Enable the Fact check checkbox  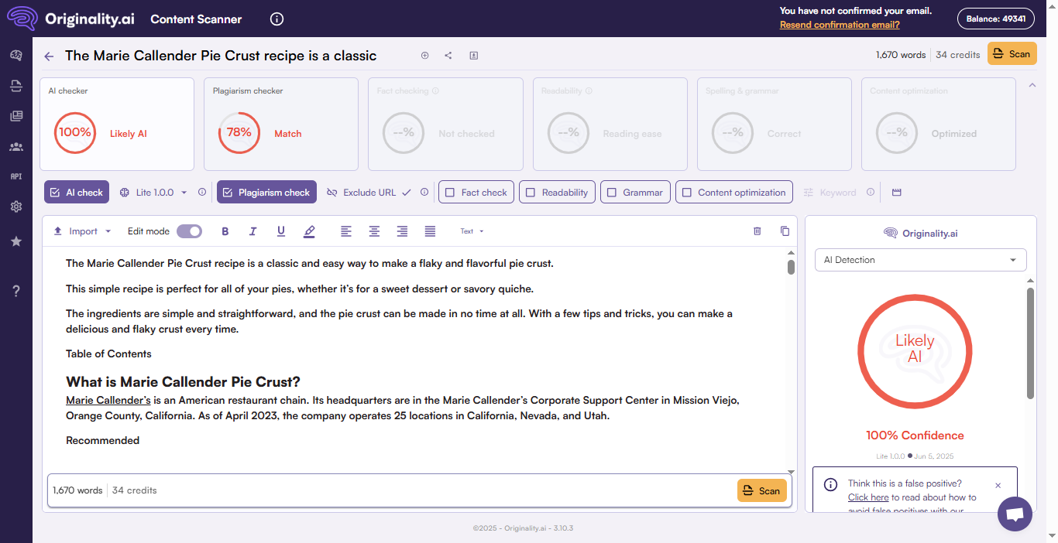tap(476, 193)
